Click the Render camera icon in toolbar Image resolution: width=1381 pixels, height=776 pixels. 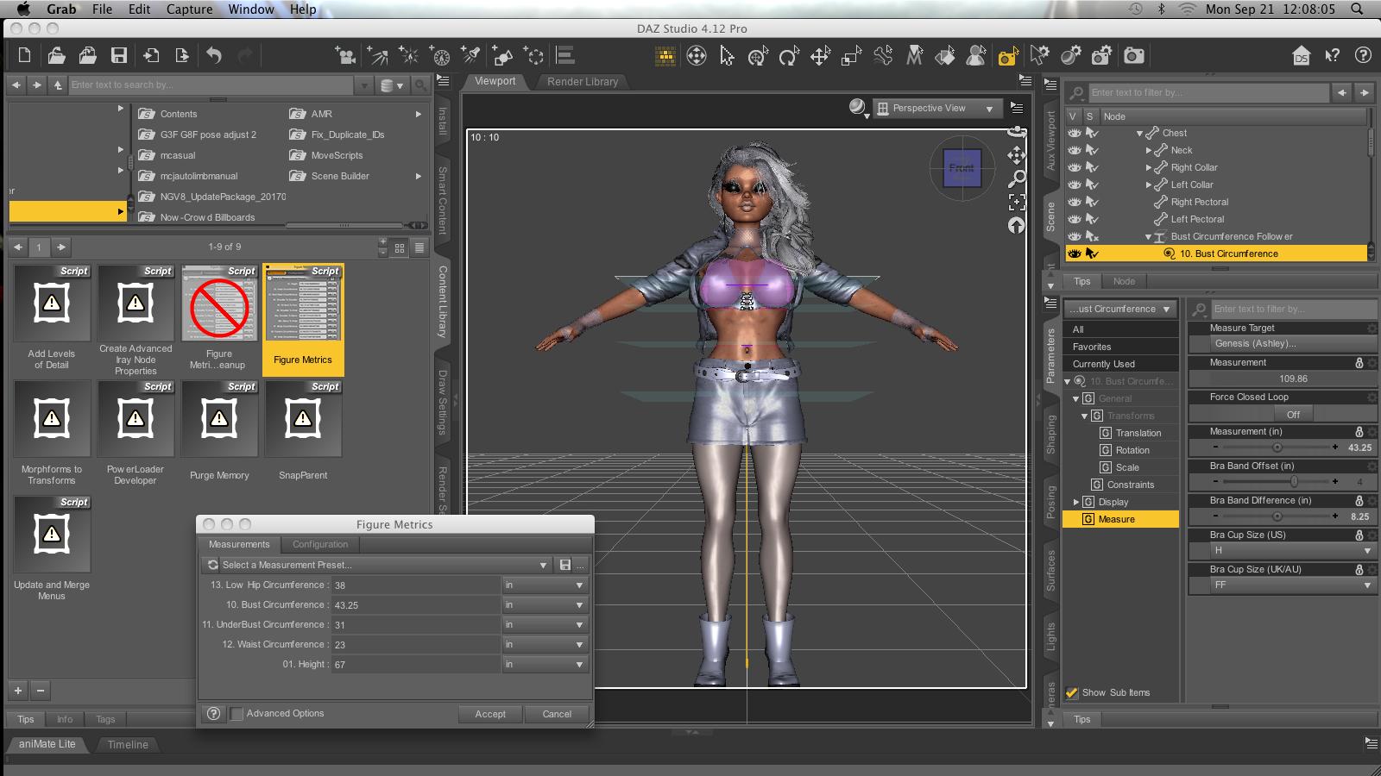point(1133,56)
